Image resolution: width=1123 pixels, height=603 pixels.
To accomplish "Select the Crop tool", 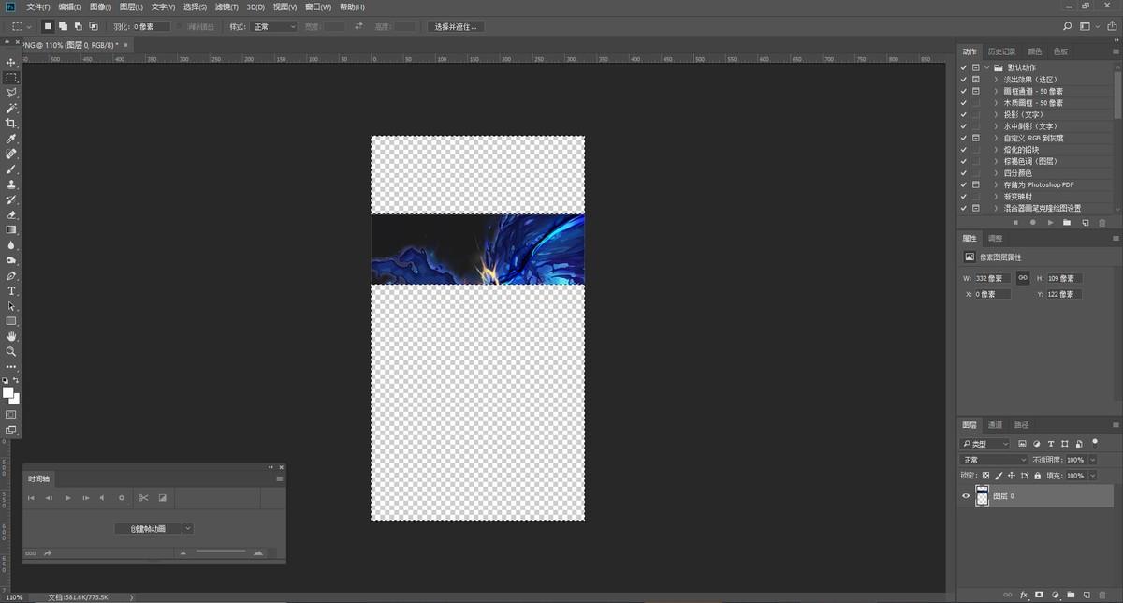I will point(11,124).
